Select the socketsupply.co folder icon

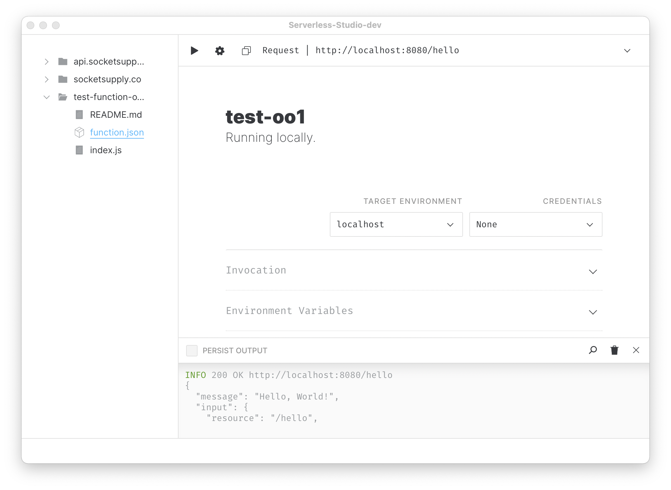pyautogui.click(x=63, y=79)
